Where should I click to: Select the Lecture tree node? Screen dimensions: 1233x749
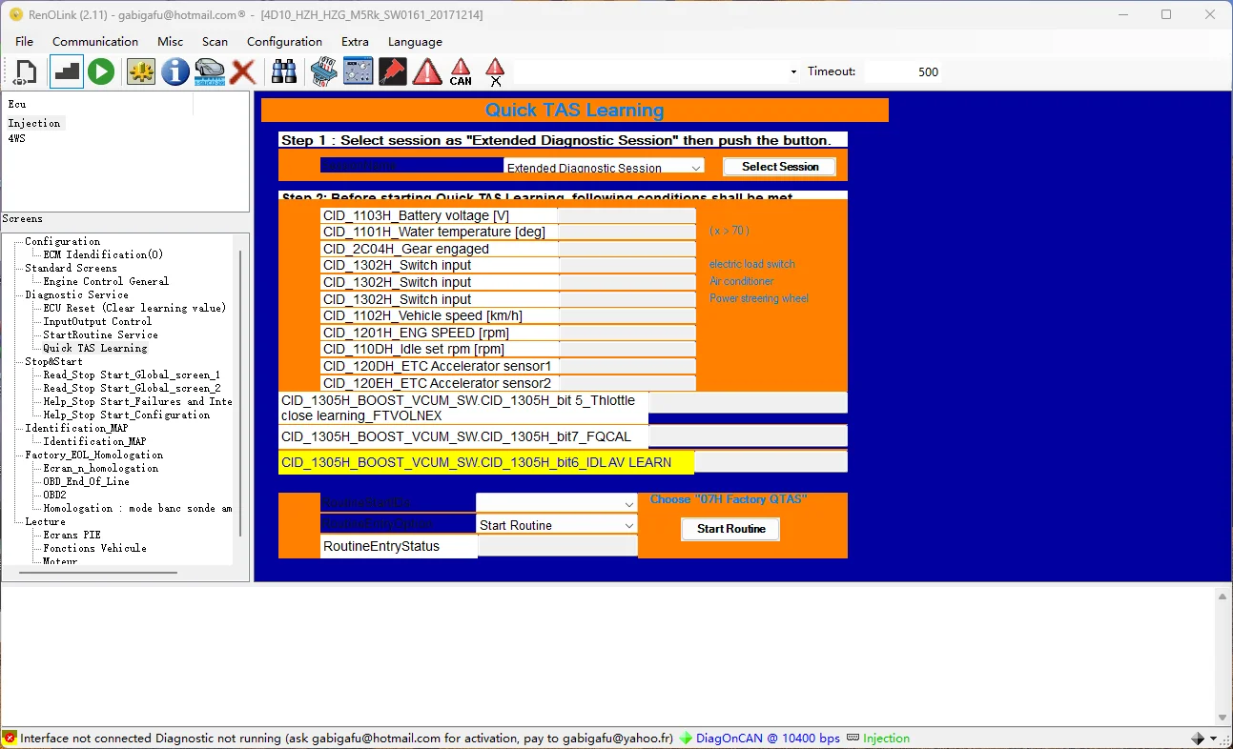coord(45,521)
